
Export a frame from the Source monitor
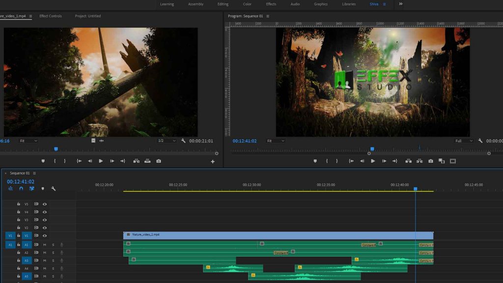pos(159,161)
